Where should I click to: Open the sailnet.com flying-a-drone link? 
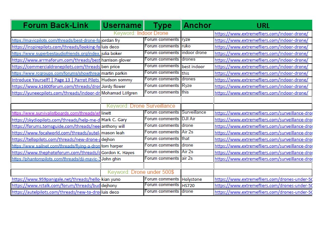click(x=56, y=146)
